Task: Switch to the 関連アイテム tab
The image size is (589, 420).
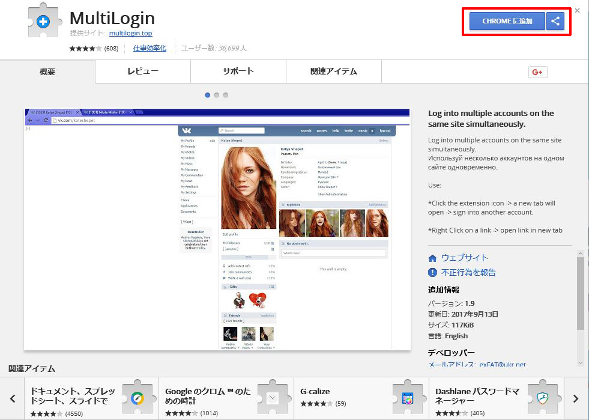Action: pyautogui.click(x=334, y=72)
